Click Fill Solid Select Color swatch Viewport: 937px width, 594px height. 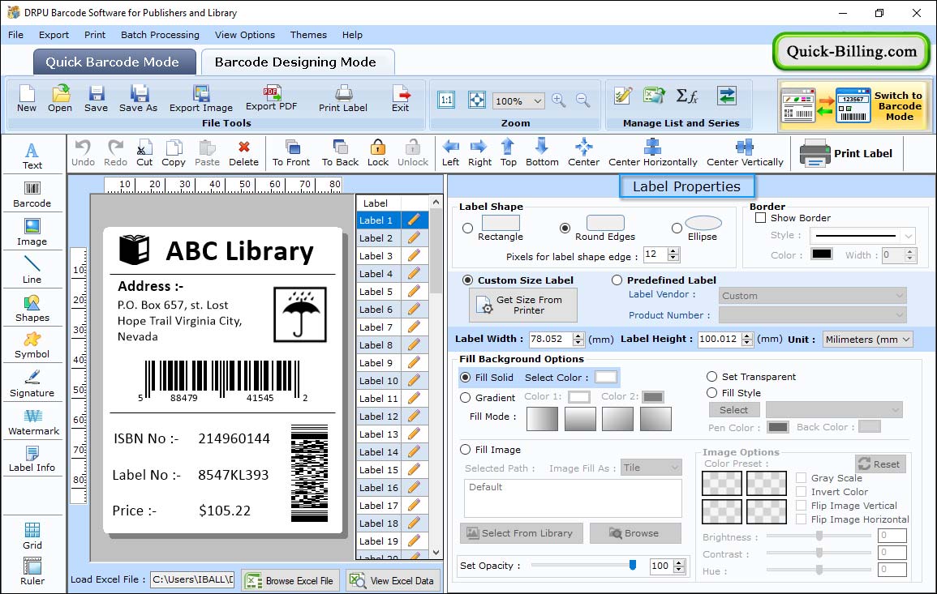[x=605, y=378]
